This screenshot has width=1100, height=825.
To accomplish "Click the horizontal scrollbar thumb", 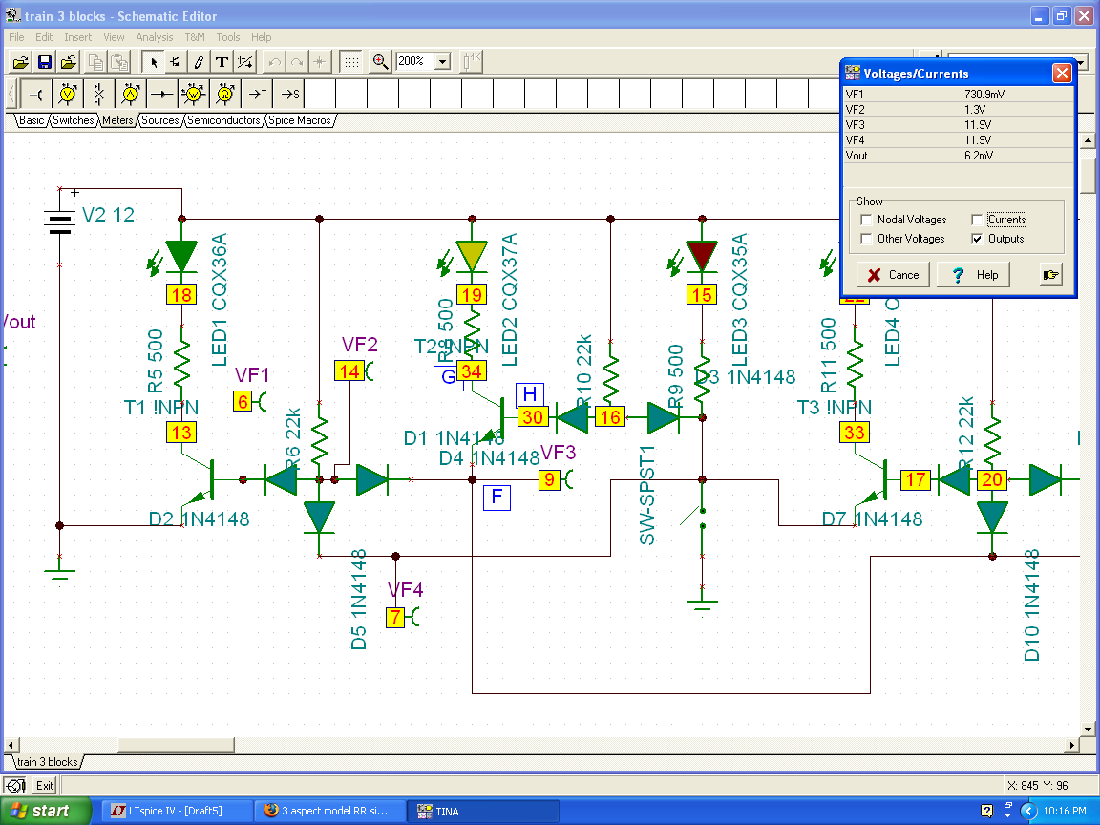I will tap(176, 745).
